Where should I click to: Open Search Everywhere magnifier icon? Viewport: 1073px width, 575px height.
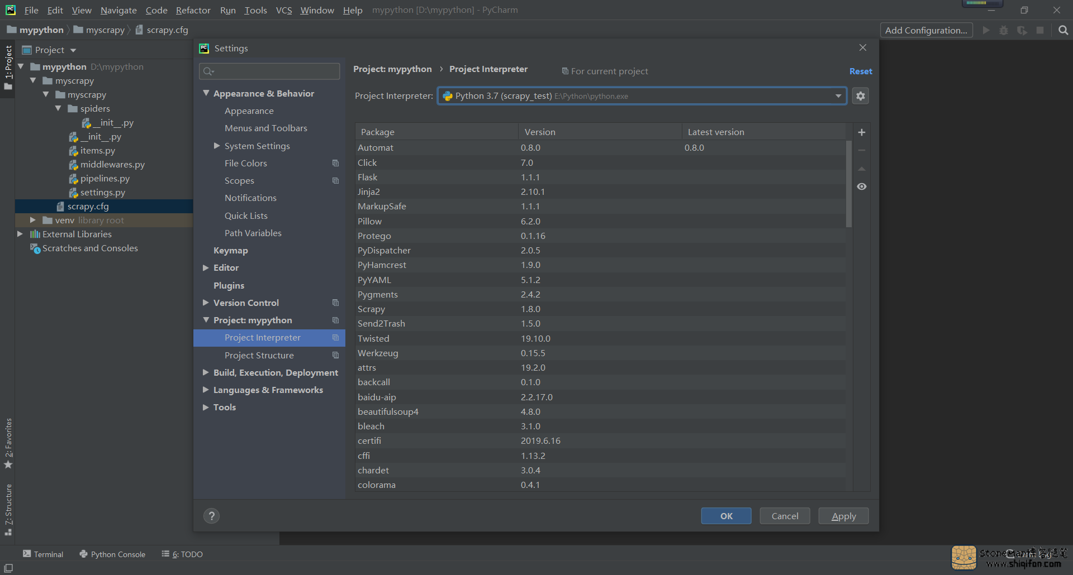coord(1063,30)
